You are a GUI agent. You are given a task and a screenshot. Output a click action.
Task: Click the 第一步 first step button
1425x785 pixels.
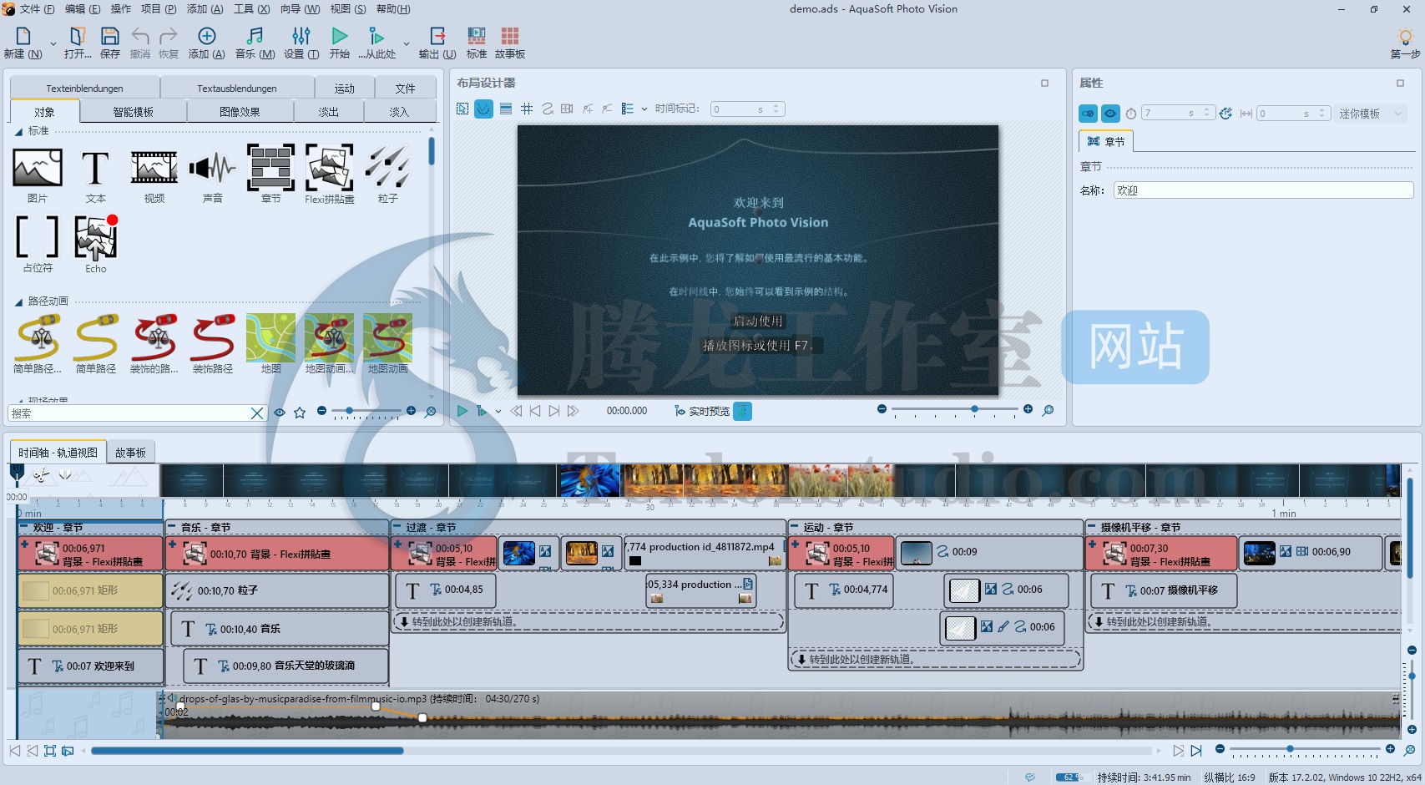click(1404, 43)
